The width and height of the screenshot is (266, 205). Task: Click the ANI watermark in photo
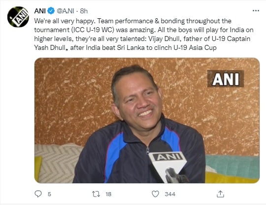tap(226, 79)
